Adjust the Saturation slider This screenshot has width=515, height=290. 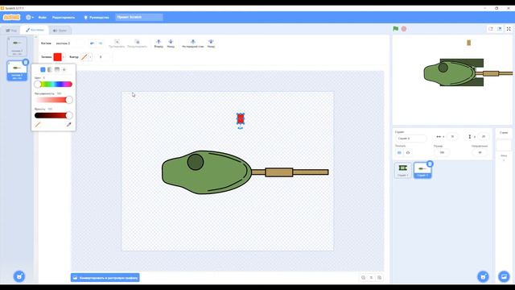coord(53,100)
